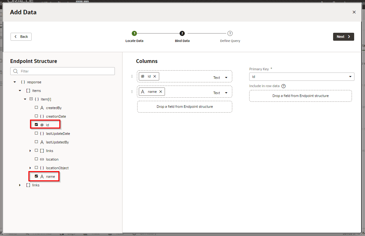Jump to the Define Query step
The height and width of the screenshot is (236, 365).
coord(230,33)
